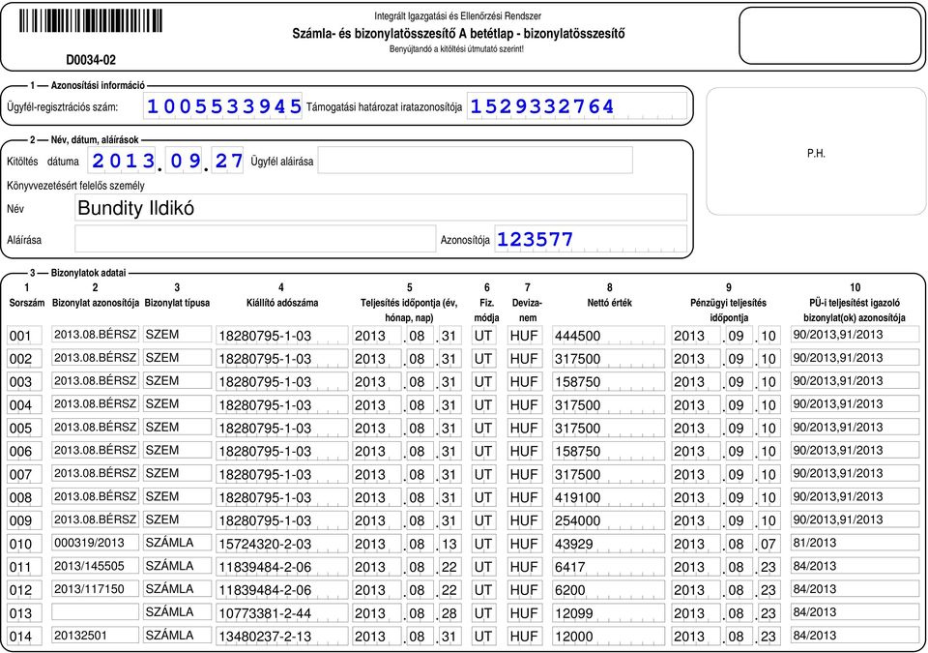Click the 'Könyvvezetésért felelős személy' label
The image size is (928, 653).
pyautogui.click(x=75, y=186)
